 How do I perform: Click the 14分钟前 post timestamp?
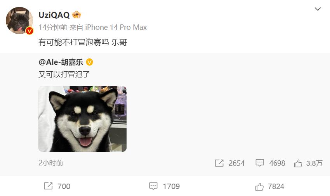(x=53, y=28)
